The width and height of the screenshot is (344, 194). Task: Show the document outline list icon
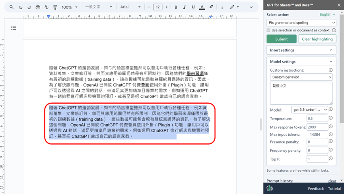[x=14, y=27]
